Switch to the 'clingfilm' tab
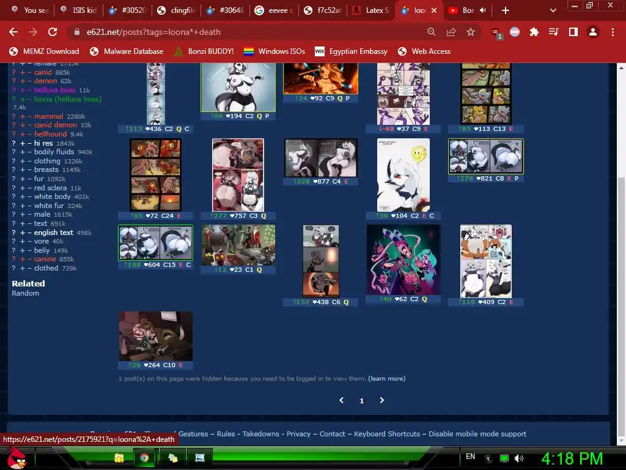 coord(176,10)
